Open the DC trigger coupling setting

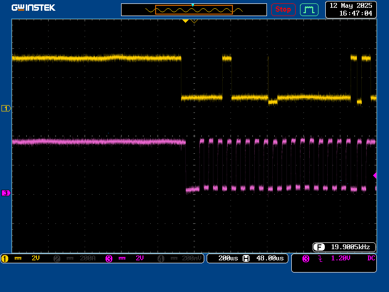(371, 258)
